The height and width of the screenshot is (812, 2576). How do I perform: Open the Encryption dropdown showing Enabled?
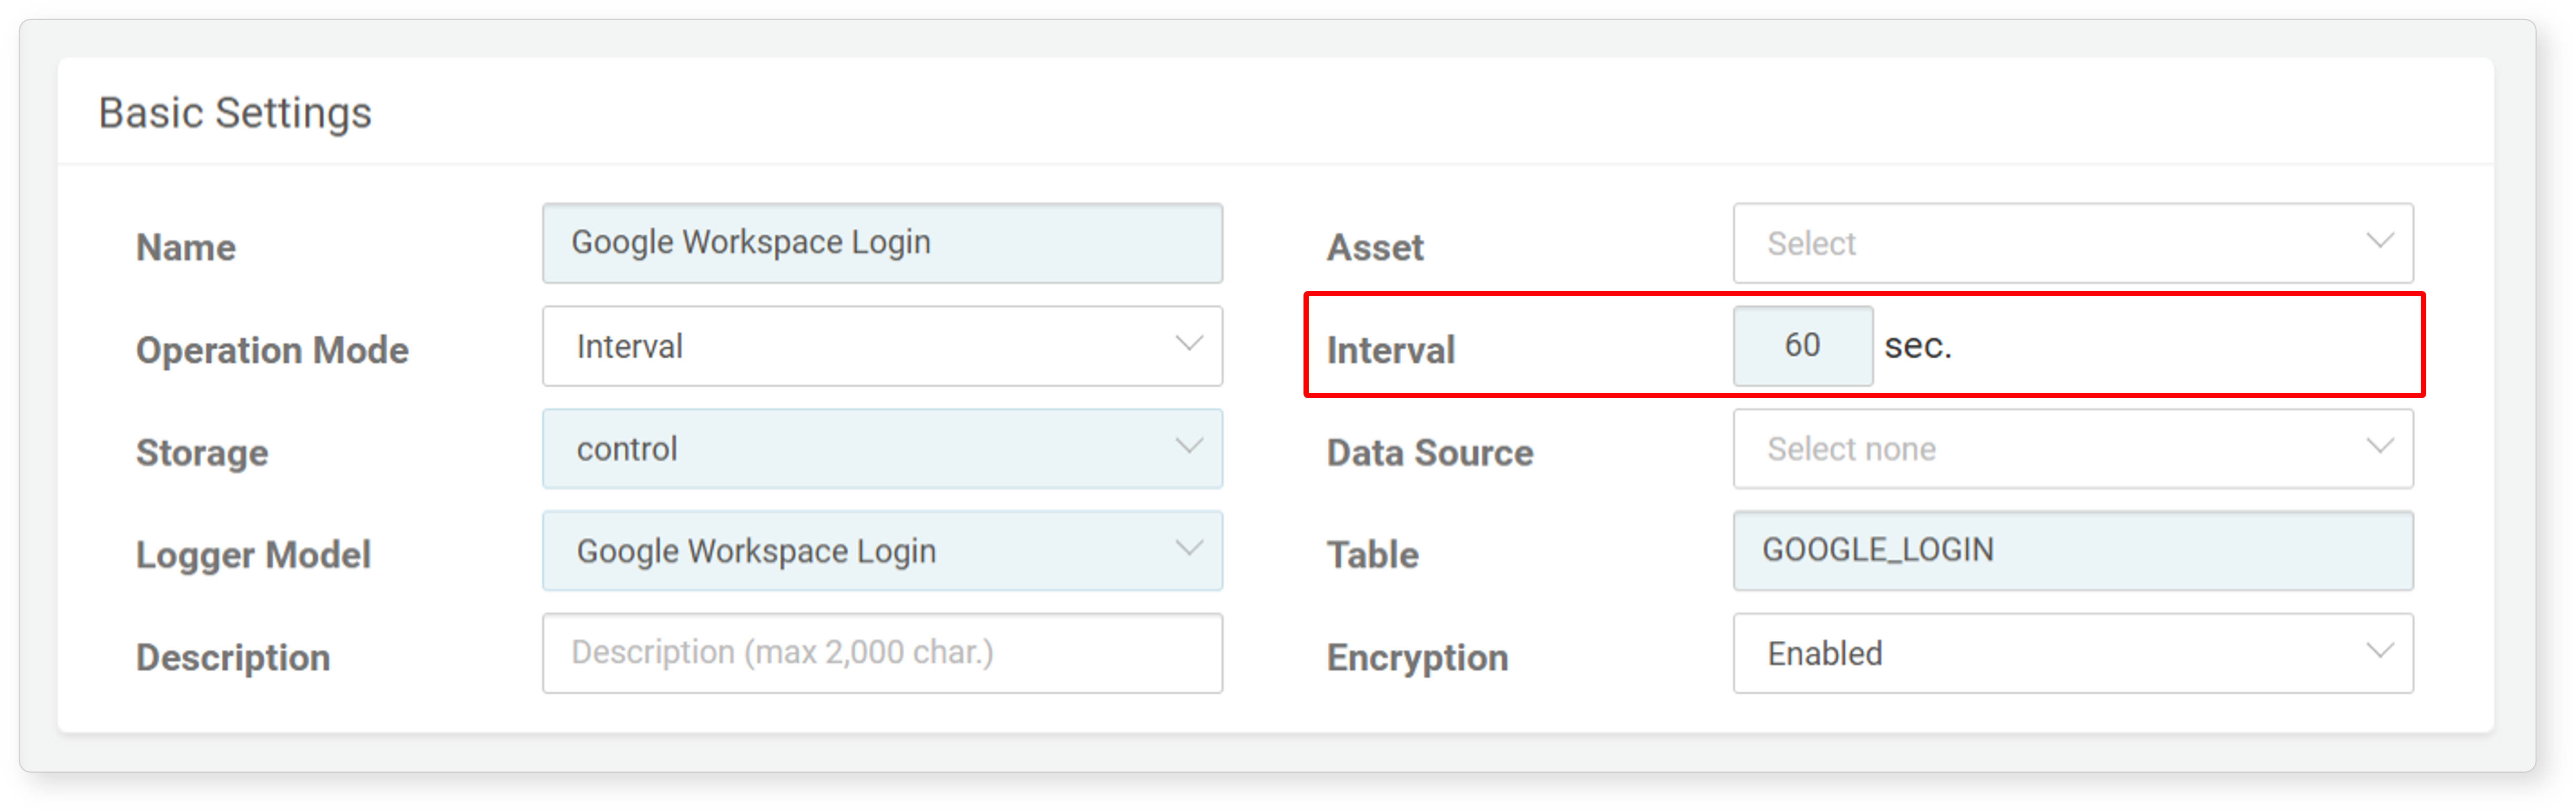(x=2073, y=653)
